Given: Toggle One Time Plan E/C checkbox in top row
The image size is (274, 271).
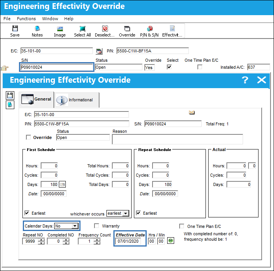Looking at the screenshot, I should pos(200,67).
